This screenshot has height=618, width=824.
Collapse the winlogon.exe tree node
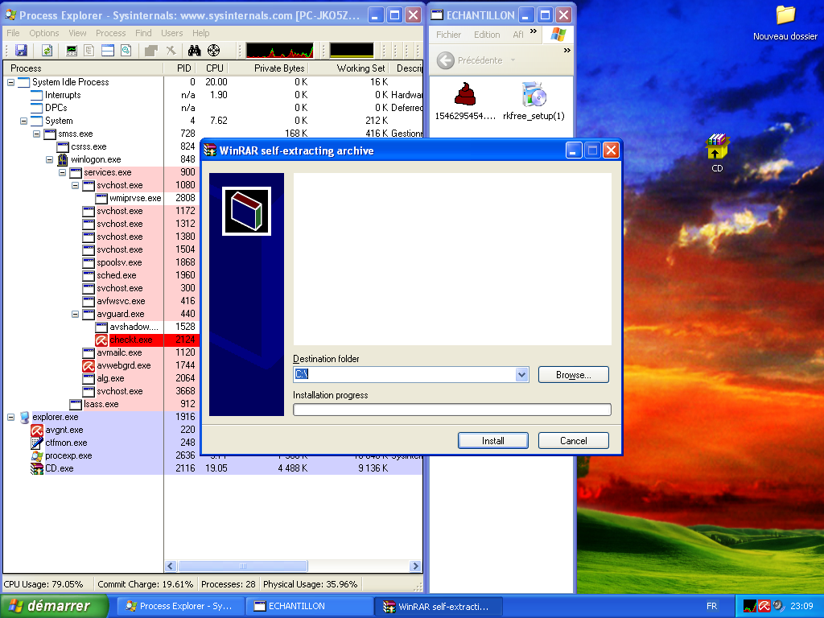coord(49,160)
